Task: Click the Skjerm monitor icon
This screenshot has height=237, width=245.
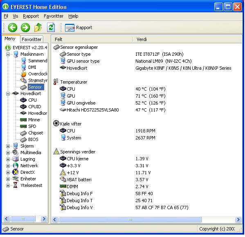Action: (16, 146)
